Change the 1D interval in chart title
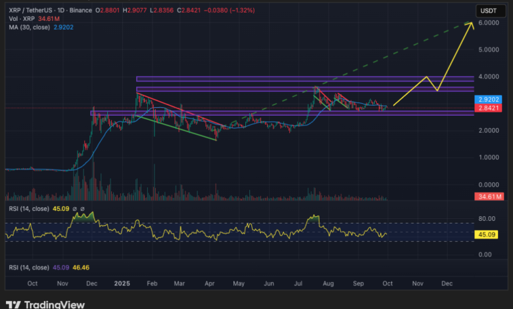Viewport: 513px width, 309px height. tap(62, 11)
